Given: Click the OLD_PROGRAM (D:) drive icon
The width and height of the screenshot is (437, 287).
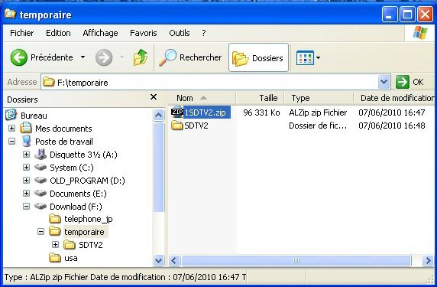Looking at the screenshot, I should 40,181.
